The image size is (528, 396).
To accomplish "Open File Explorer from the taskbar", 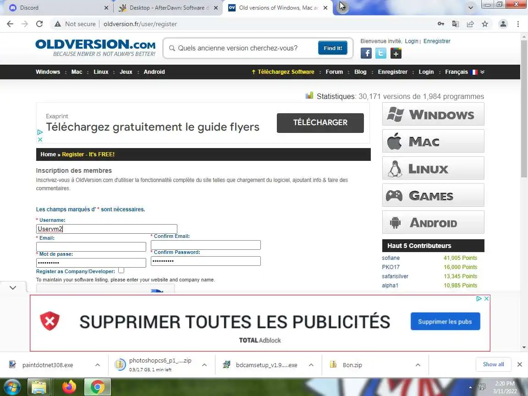I will coord(38,387).
